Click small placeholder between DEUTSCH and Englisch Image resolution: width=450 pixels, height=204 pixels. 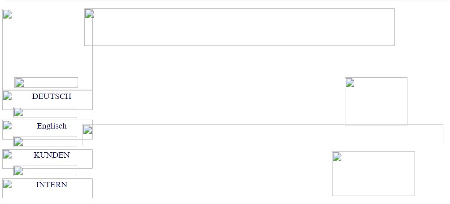click(x=45, y=112)
